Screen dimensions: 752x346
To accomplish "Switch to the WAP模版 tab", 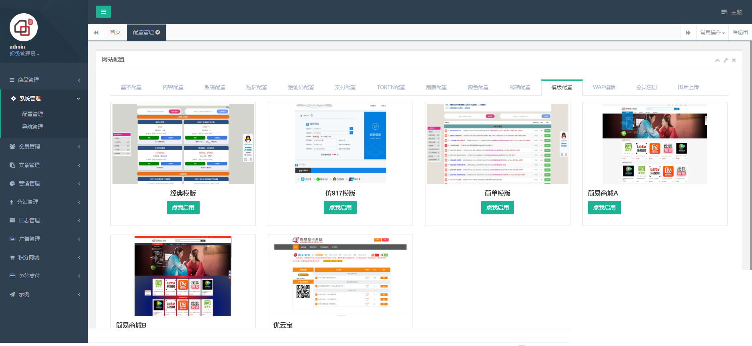I will 604,87.
